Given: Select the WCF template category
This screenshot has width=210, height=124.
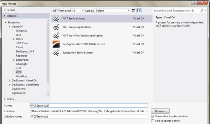Looking at the screenshot, I should pos(19,72).
